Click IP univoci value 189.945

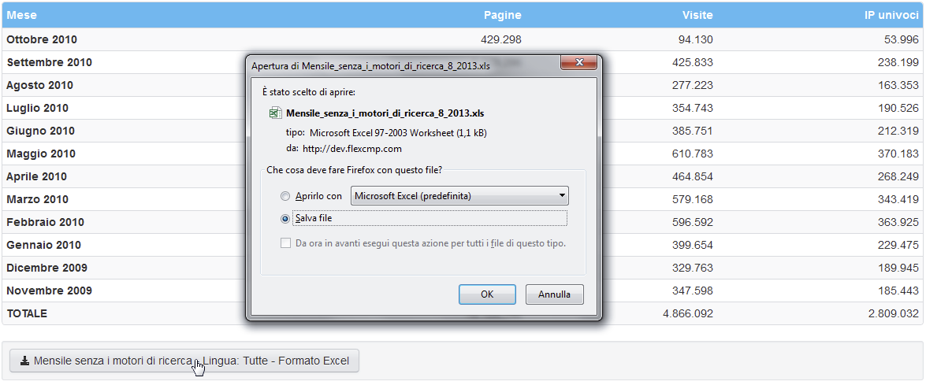898,268
